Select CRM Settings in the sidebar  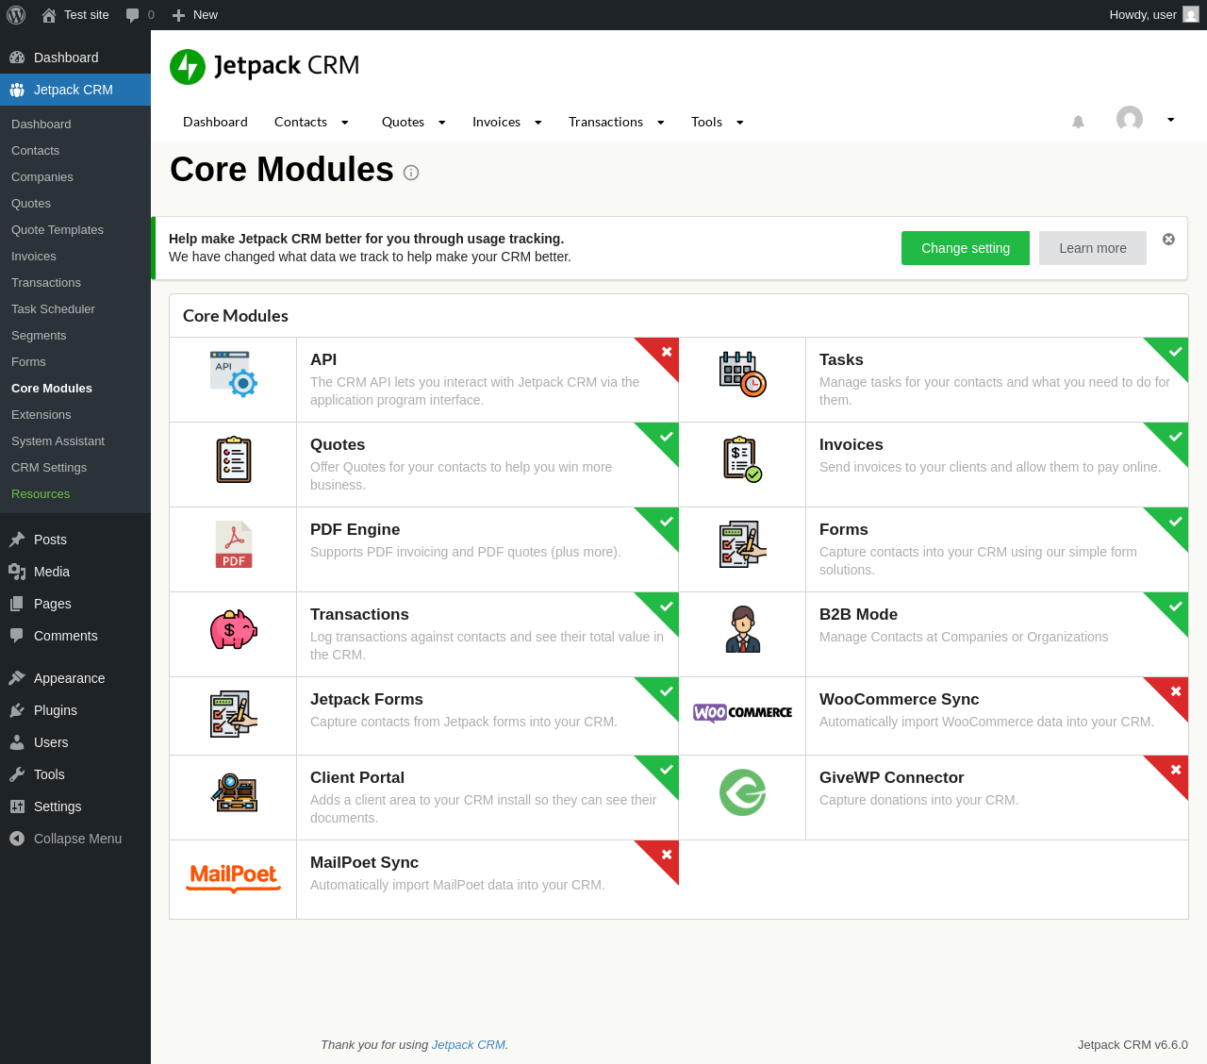49,468
